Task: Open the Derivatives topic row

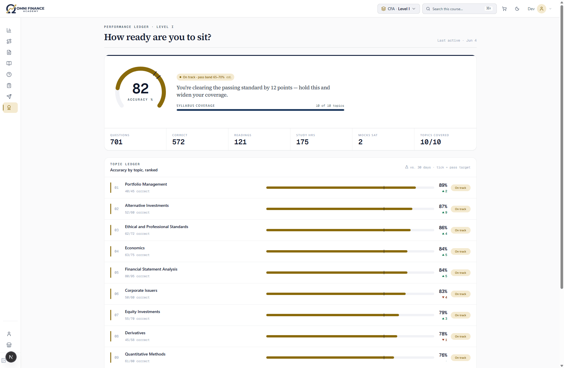Action: pos(290,336)
